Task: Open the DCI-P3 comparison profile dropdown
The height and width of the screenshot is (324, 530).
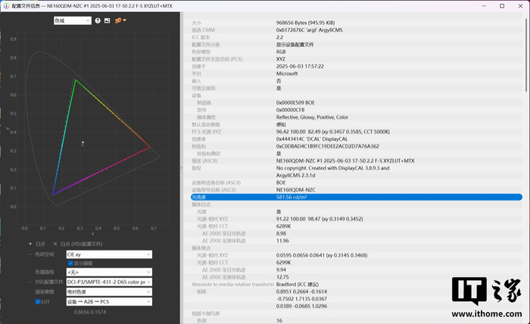Action: [109, 282]
